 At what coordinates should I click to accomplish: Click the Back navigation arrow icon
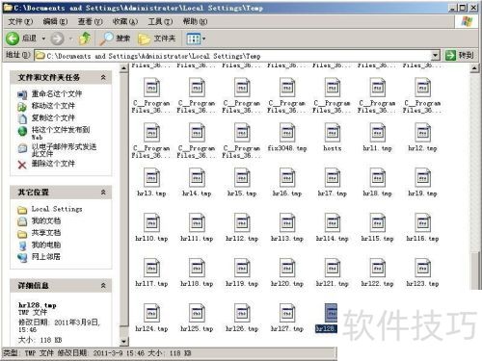[13, 39]
